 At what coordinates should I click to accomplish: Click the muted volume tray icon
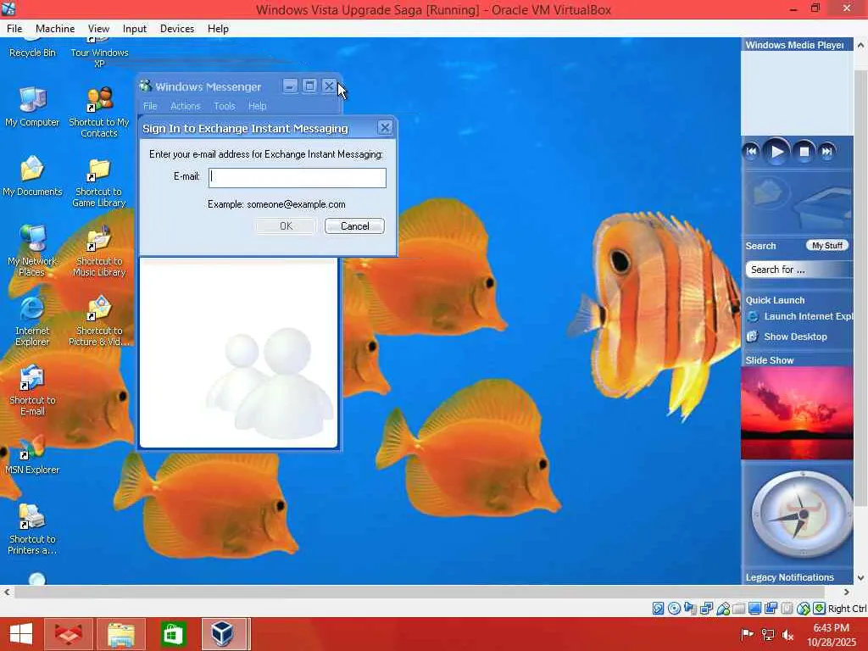tap(787, 635)
